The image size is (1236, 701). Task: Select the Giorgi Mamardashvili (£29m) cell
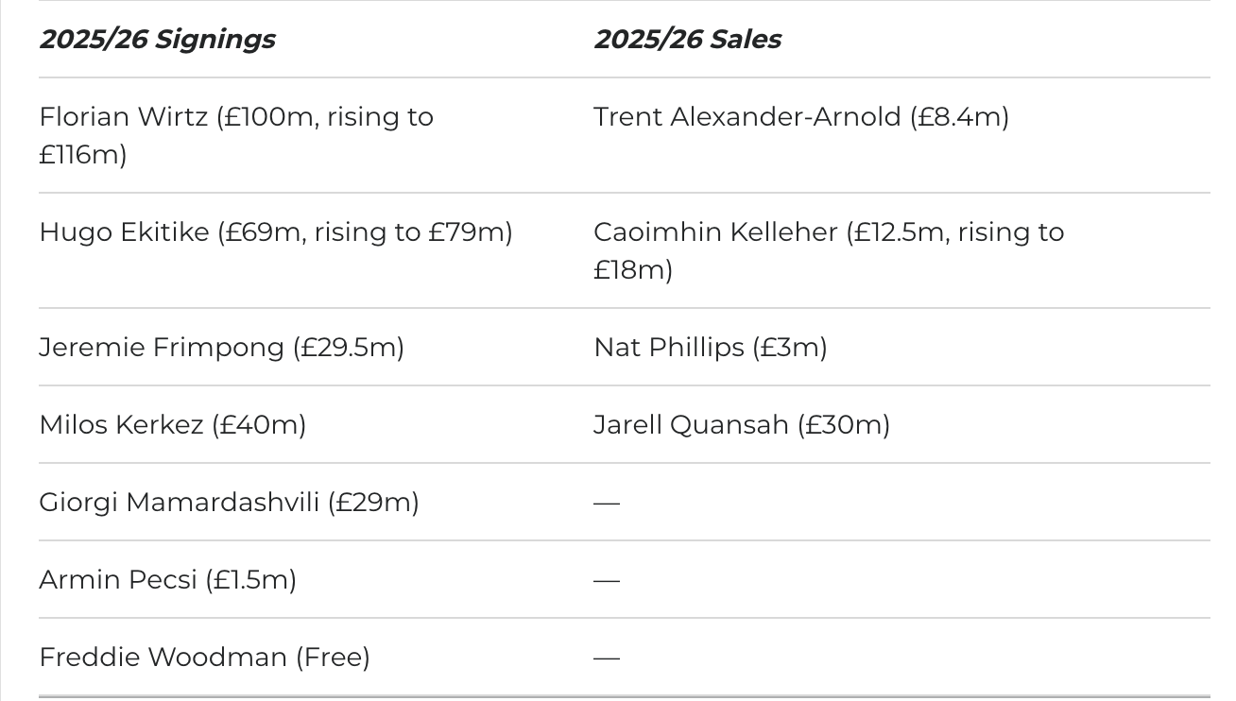[229, 503]
